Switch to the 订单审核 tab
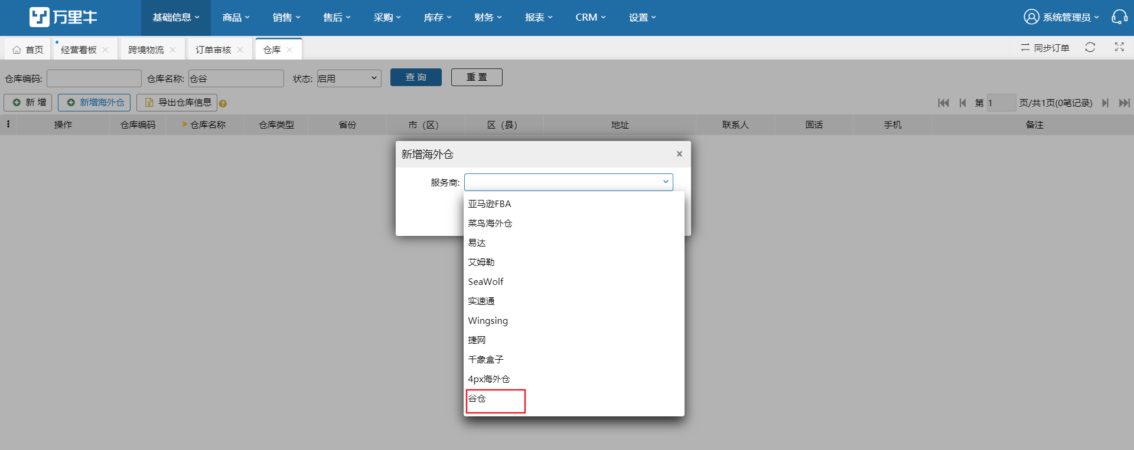Screen dimensions: 1134x450 click(213, 50)
